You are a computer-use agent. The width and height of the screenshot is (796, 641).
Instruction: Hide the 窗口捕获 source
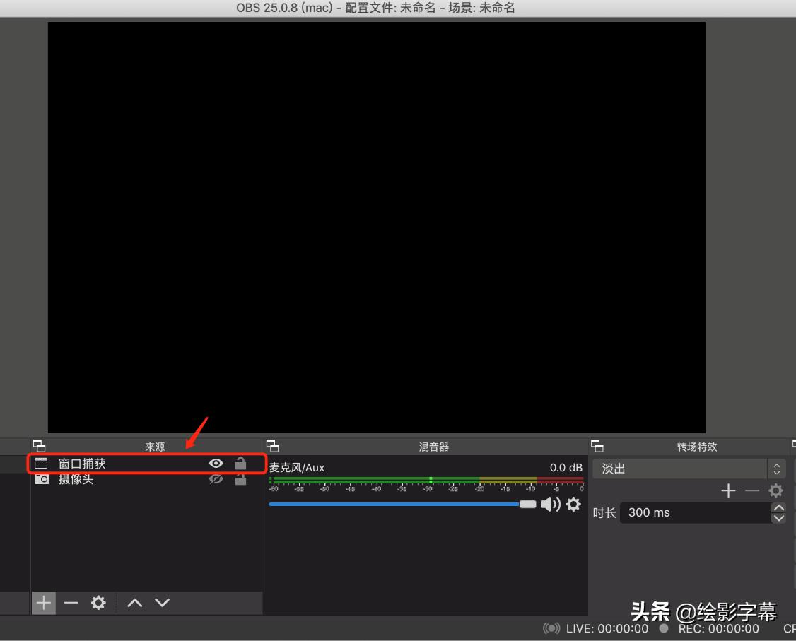click(216, 463)
